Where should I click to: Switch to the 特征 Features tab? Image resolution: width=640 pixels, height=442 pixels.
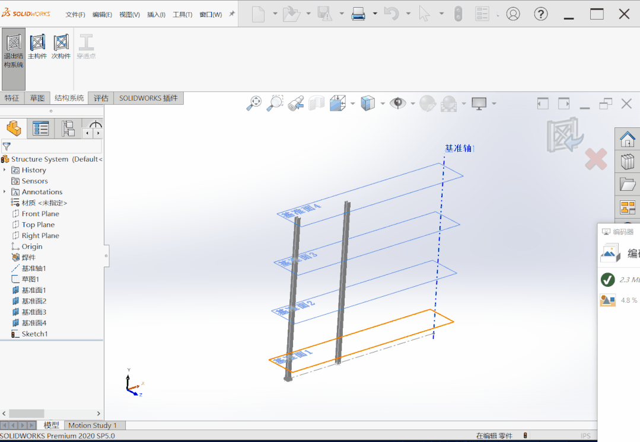click(12, 98)
